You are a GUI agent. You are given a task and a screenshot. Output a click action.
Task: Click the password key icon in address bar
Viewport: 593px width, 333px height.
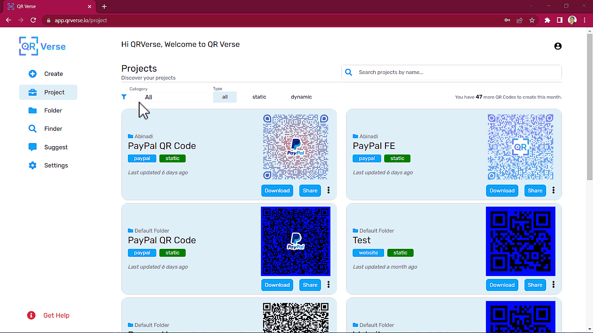point(507,20)
